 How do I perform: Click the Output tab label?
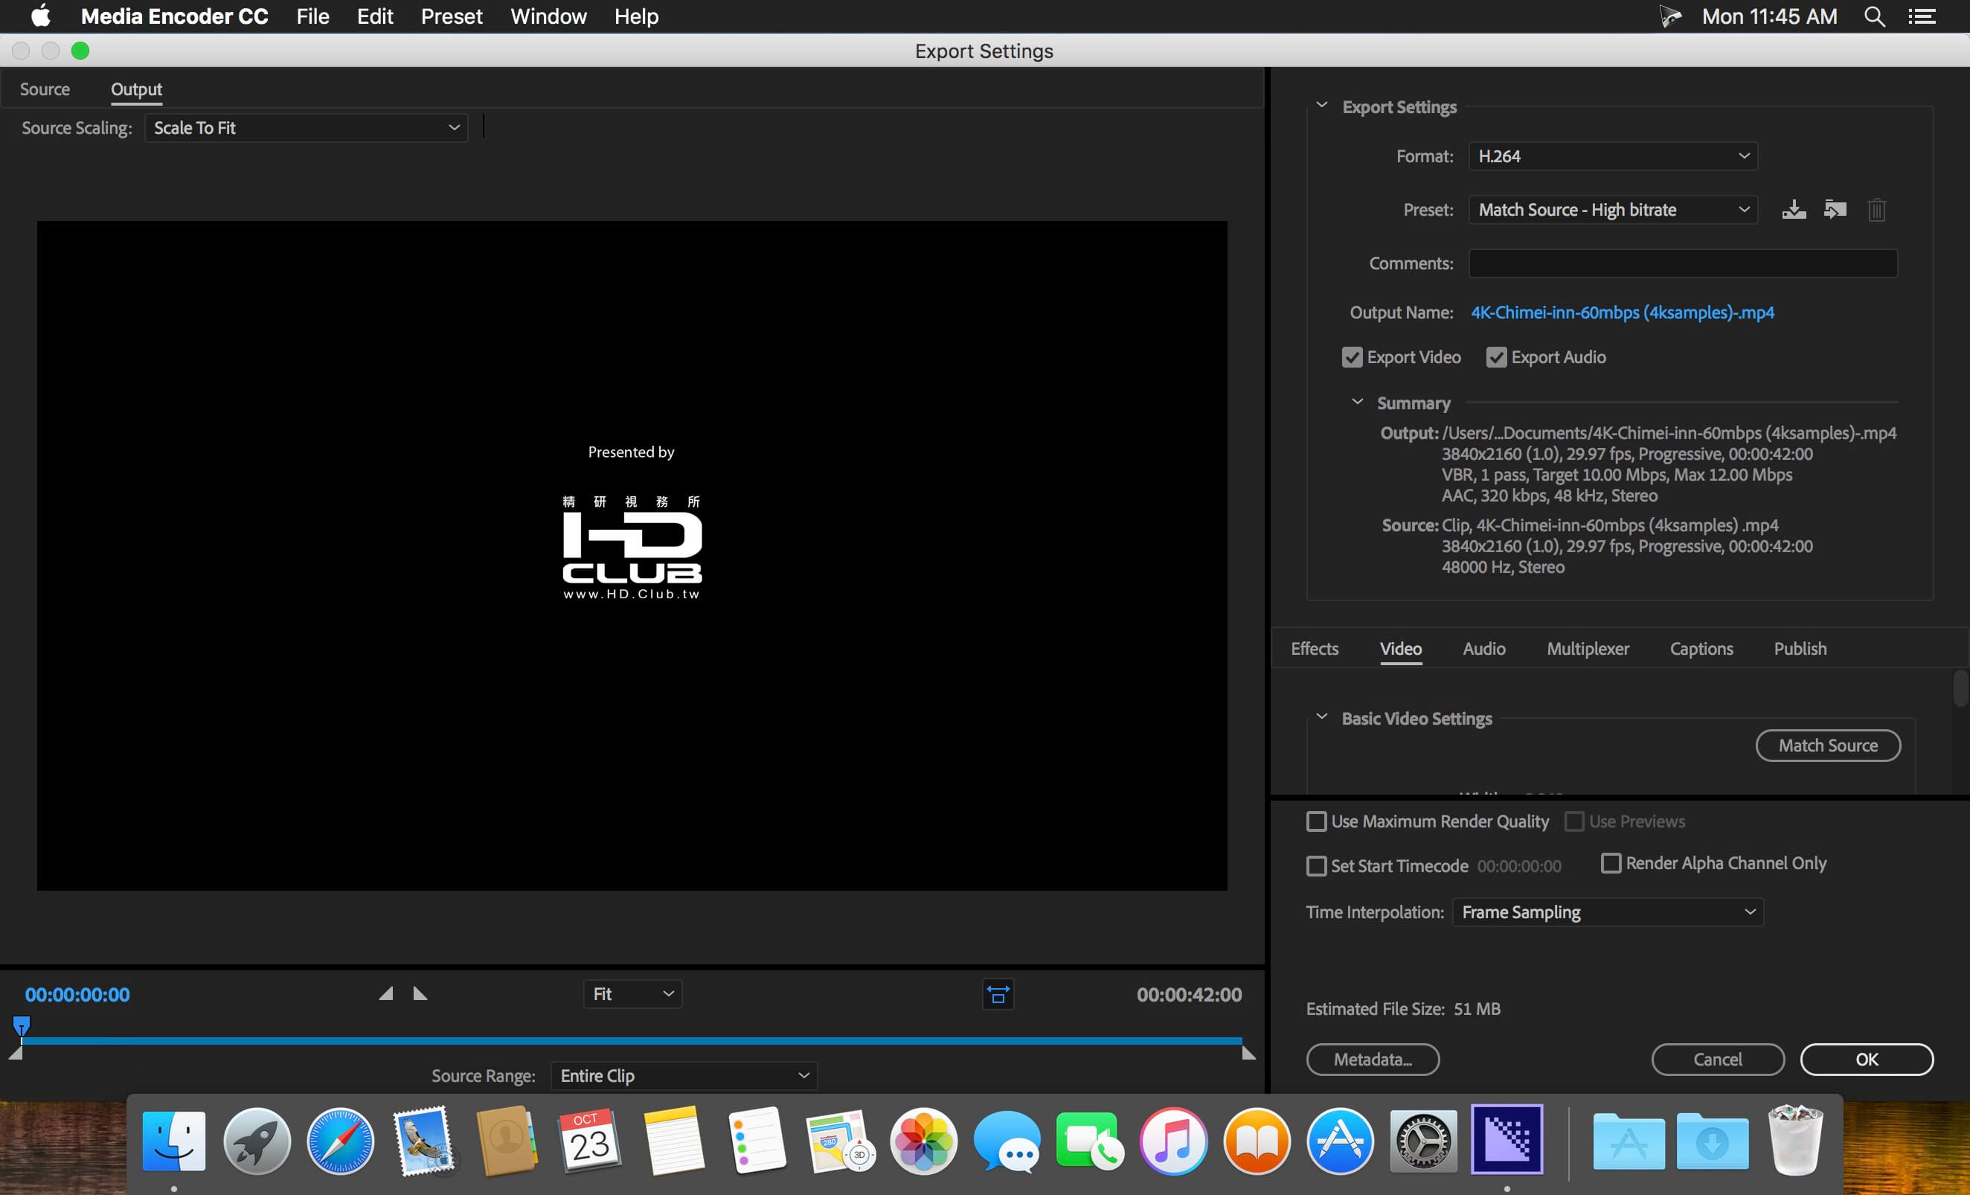tap(136, 87)
